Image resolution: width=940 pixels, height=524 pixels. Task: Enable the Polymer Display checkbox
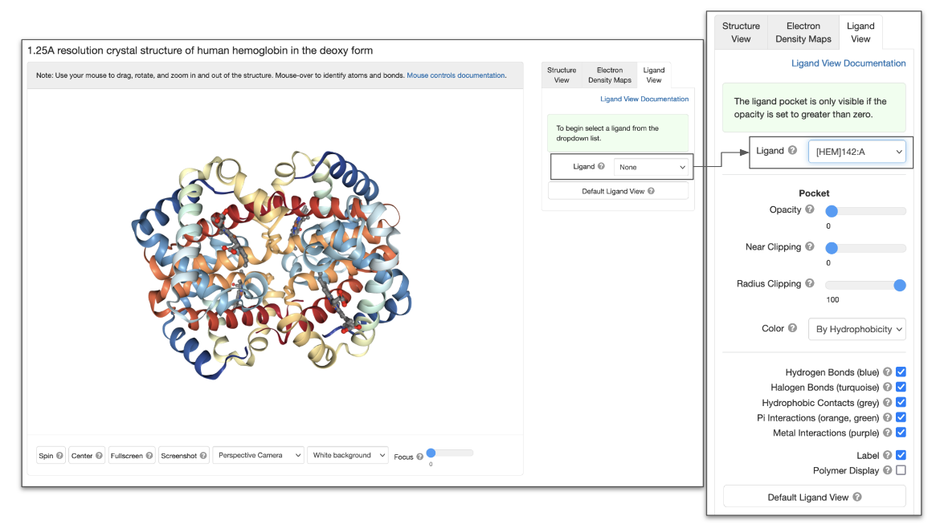[901, 470]
